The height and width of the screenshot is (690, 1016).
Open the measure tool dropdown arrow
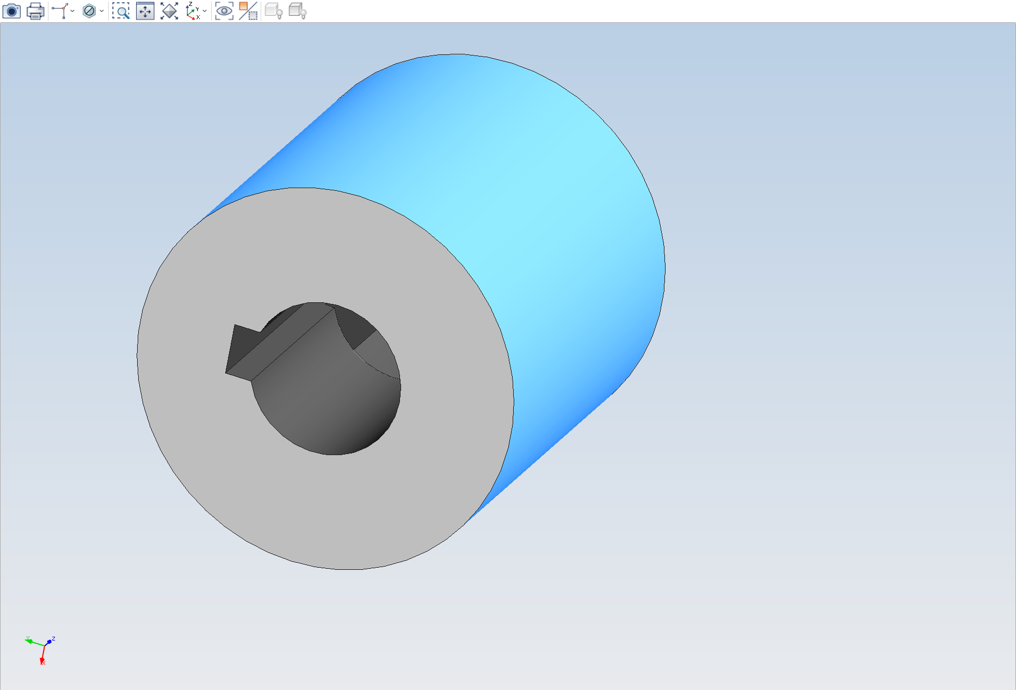point(72,11)
